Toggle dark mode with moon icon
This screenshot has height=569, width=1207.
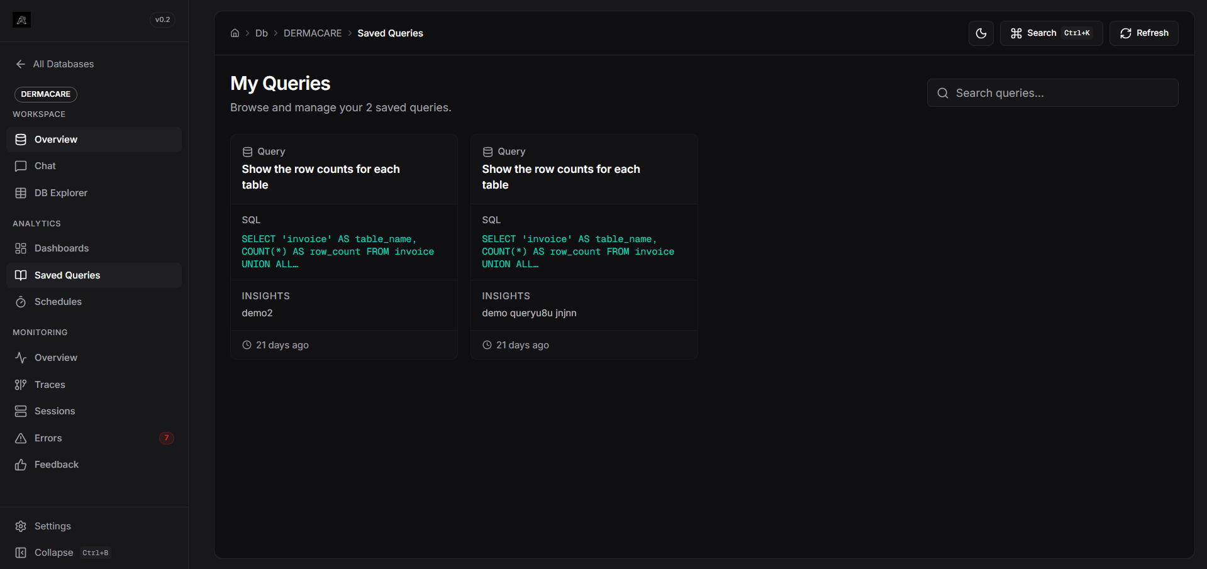point(981,33)
